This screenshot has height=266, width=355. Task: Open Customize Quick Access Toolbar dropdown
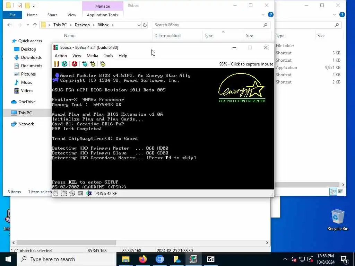pos(34,6)
